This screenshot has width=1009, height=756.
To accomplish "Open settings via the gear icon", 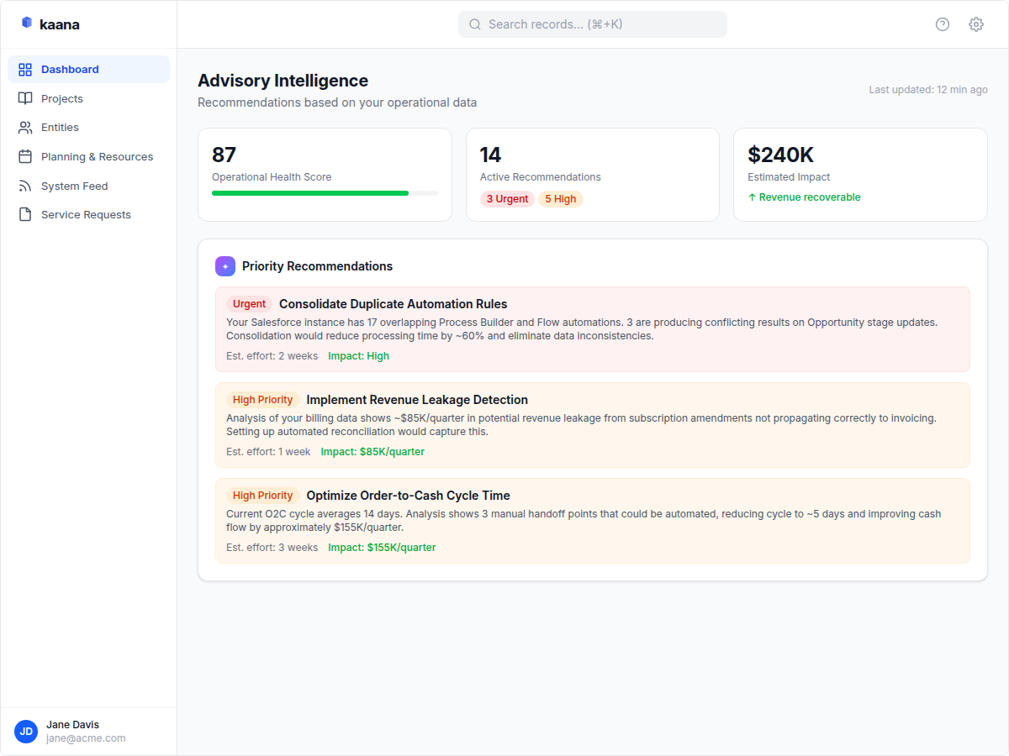I will (975, 24).
